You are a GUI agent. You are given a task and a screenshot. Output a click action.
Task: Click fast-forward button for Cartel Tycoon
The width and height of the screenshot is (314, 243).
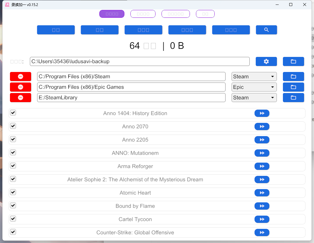pyautogui.click(x=262, y=219)
